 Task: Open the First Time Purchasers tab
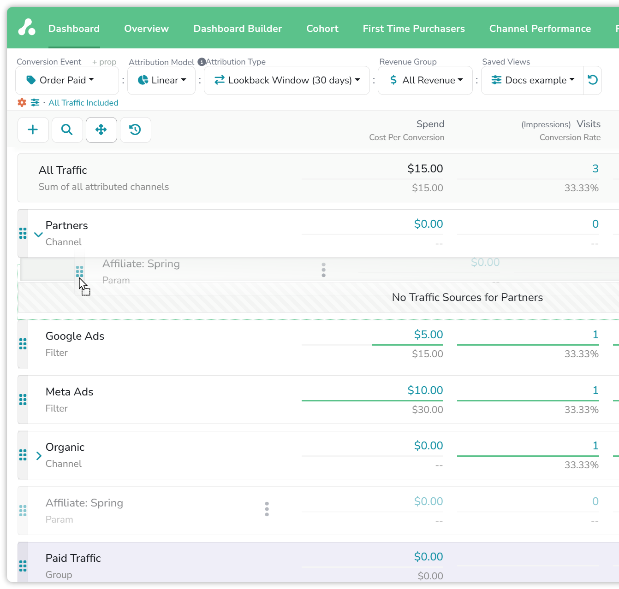pos(414,29)
